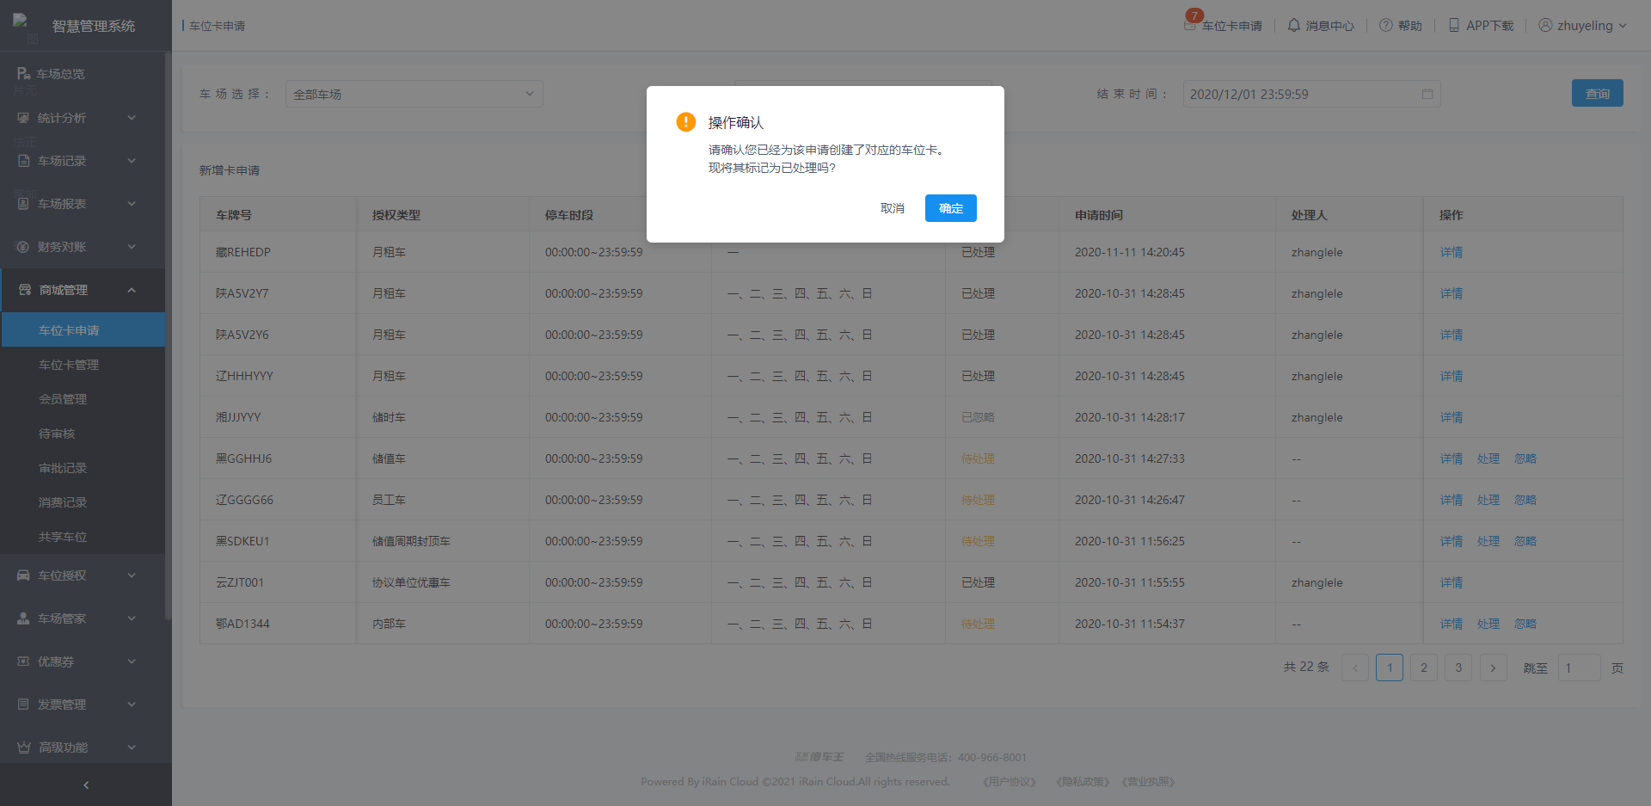Open the zhuyeling account dropdown arrow

click(1623, 26)
